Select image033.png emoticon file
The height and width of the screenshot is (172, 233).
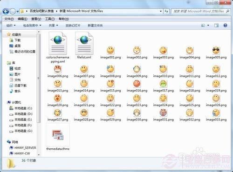coord(216,112)
